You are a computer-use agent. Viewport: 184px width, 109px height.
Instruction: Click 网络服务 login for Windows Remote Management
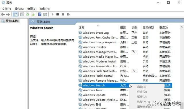pos(165,80)
